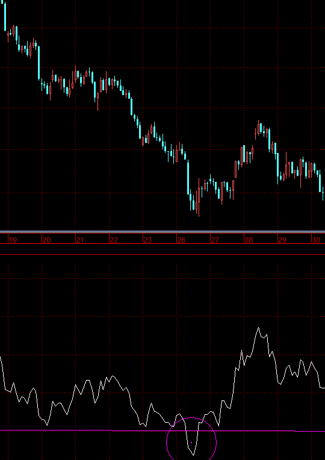Click date label 19 on time axis
Image resolution: width=325 pixels, height=460 pixels.
pos(13,240)
